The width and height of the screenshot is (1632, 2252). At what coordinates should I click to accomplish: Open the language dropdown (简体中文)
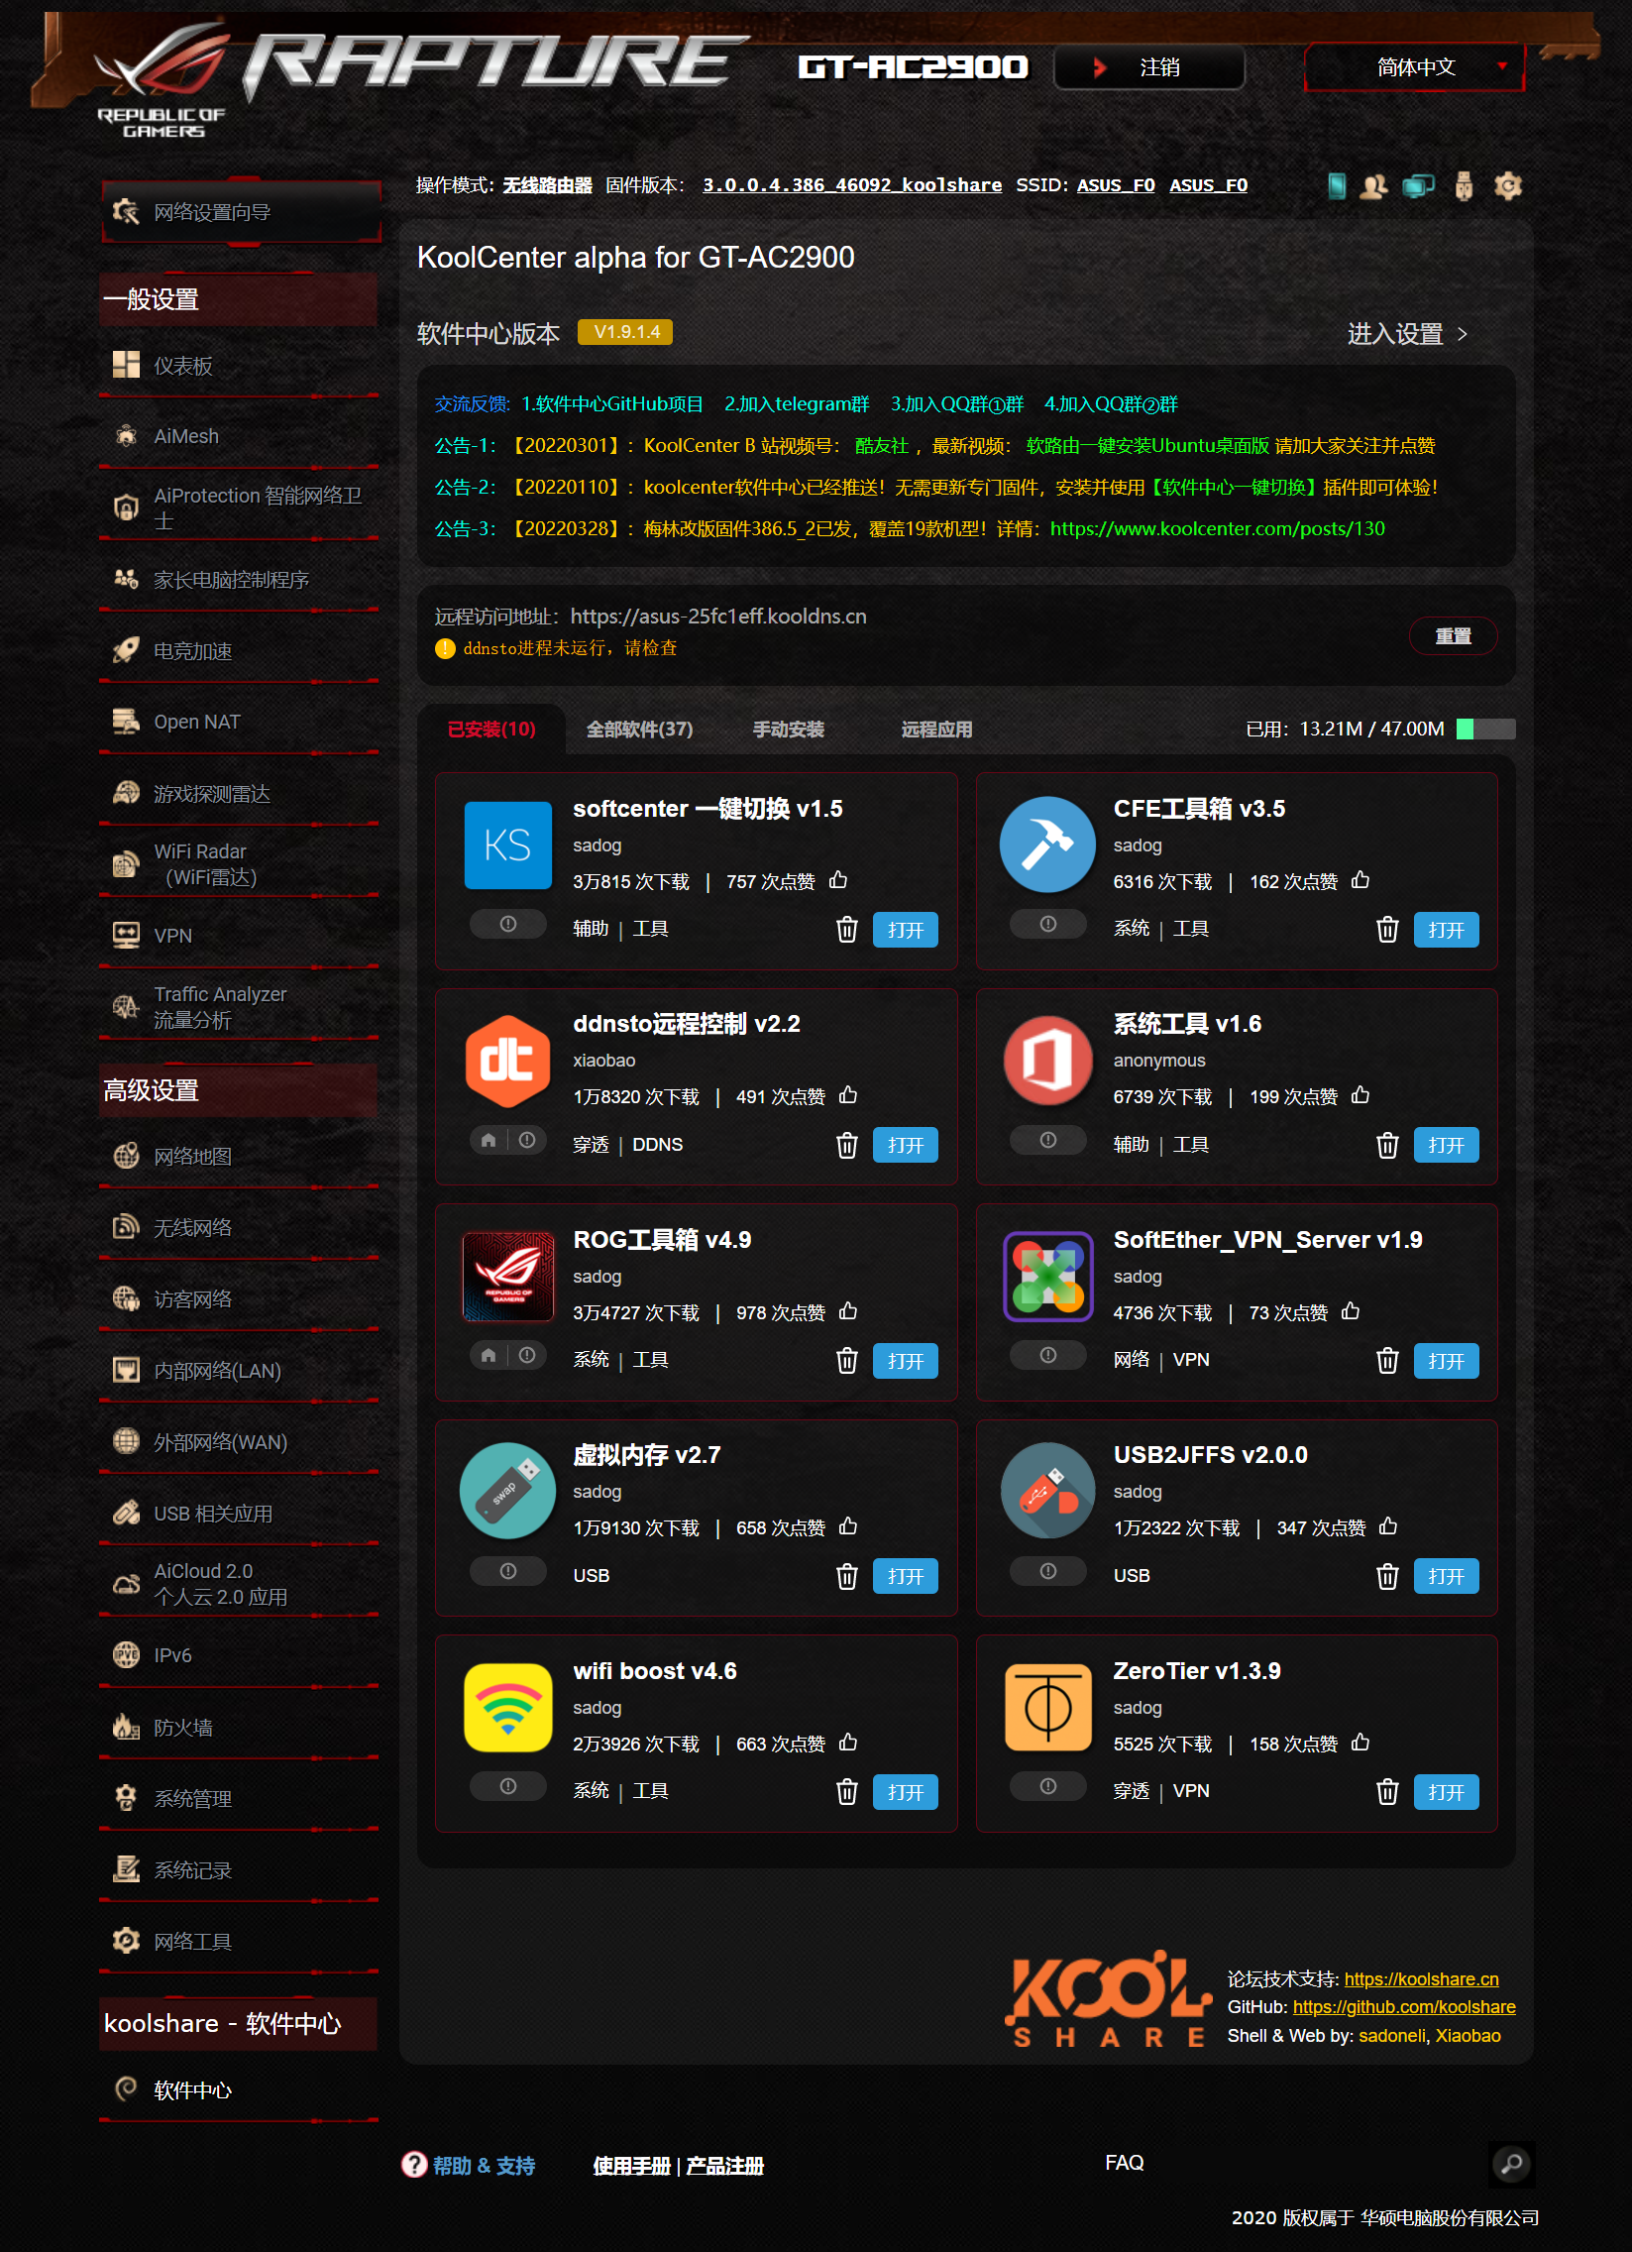pyautogui.click(x=1414, y=67)
